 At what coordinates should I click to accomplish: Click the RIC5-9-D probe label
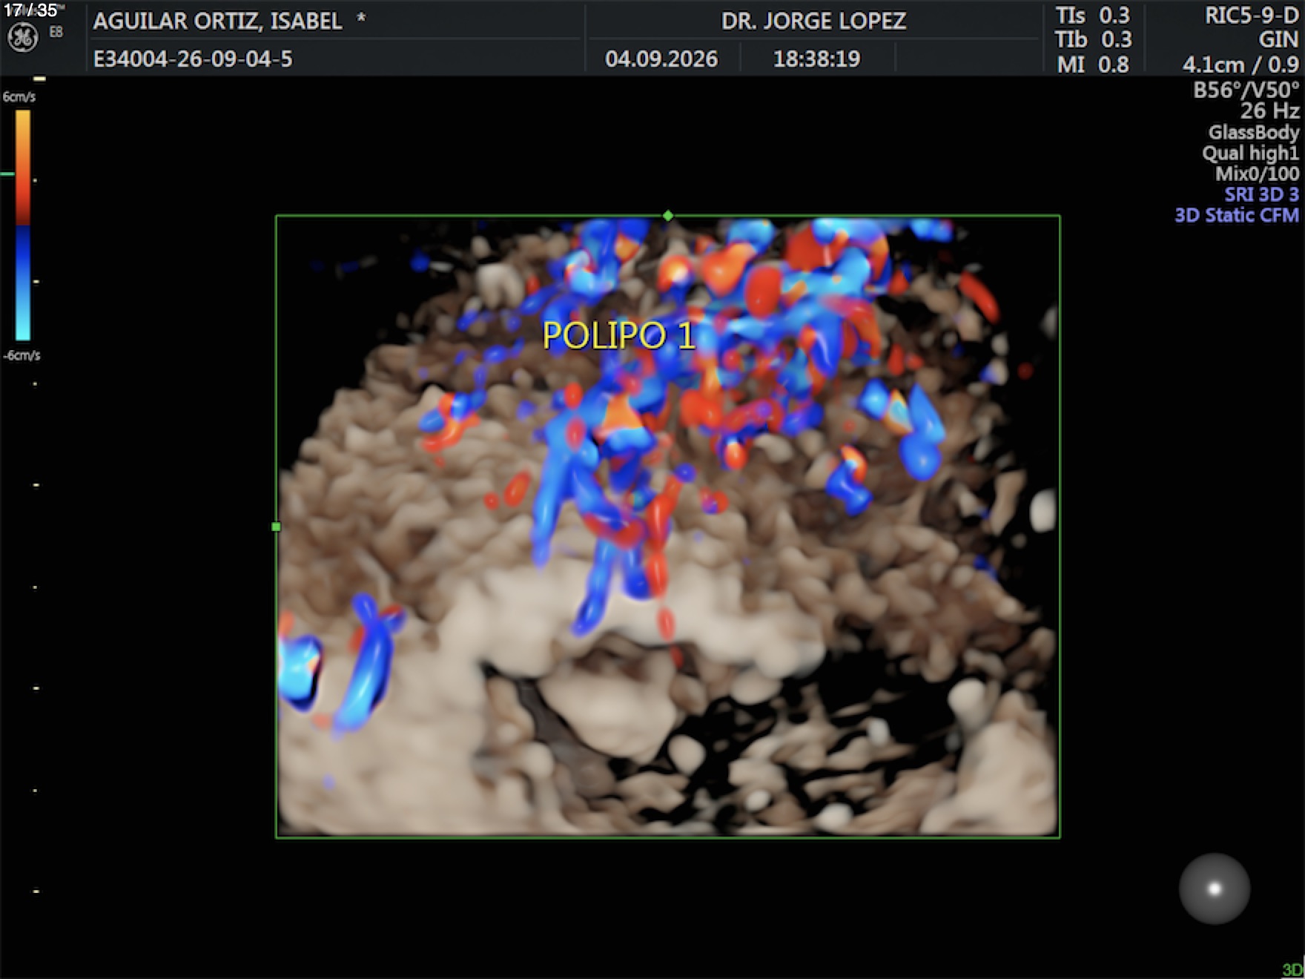(1252, 16)
